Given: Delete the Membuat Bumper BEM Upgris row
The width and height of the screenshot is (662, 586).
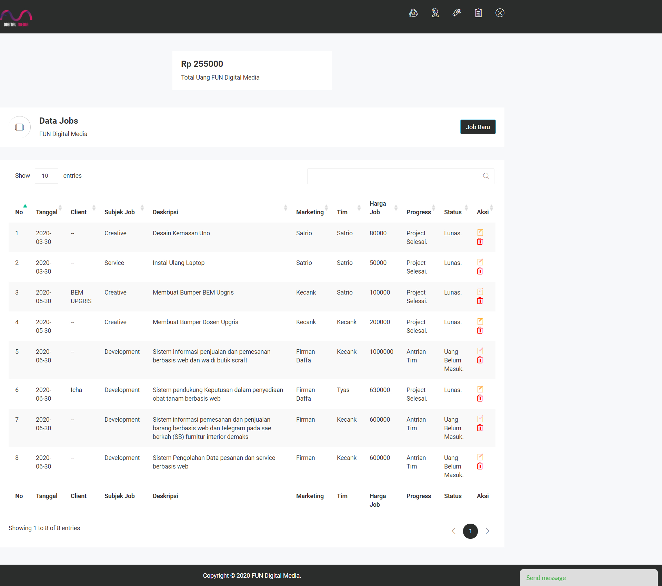Looking at the screenshot, I should (480, 301).
